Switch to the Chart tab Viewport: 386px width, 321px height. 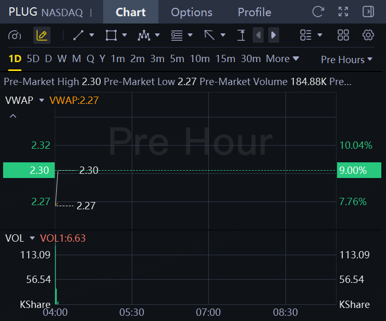point(131,12)
